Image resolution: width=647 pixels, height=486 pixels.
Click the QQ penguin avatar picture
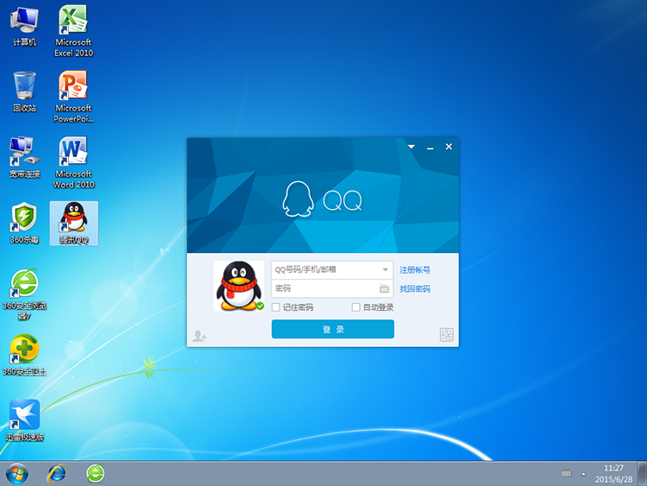[x=238, y=286]
